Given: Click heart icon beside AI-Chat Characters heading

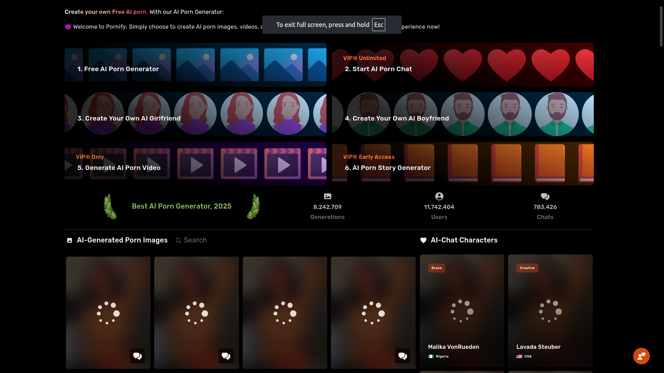Looking at the screenshot, I should (423, 240).
